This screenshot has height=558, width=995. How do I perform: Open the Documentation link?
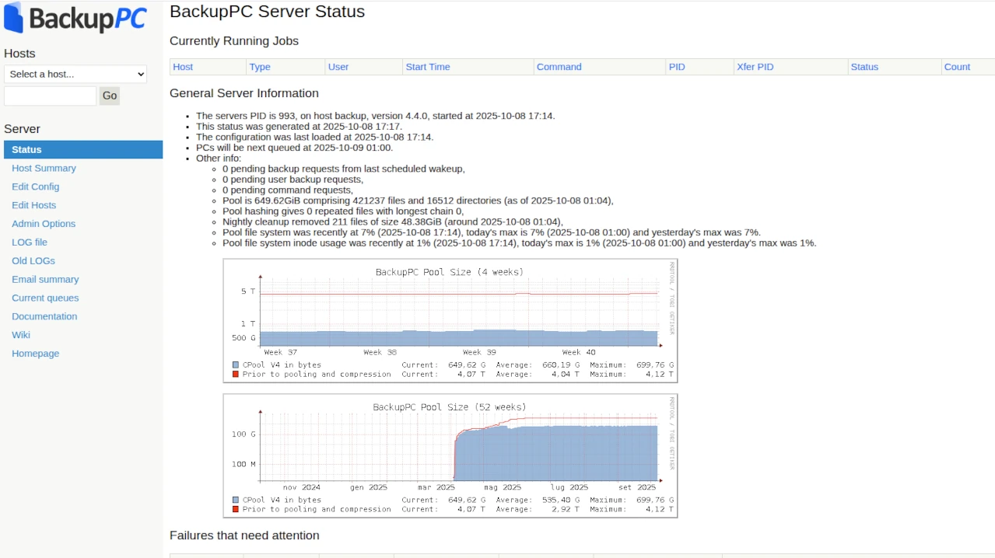pos(44,316)
